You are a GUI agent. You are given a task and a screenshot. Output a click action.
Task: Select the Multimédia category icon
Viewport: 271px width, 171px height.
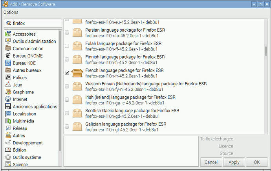coord(8,121)
